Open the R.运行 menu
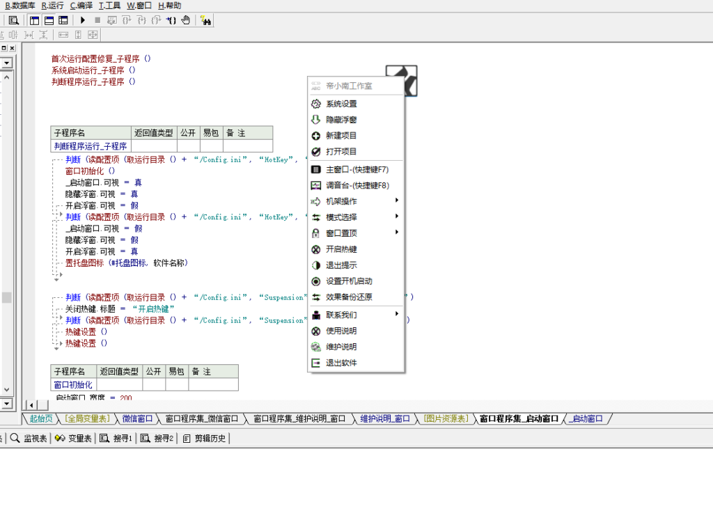Screen dimensions: 713x511 tap(52, 6)
